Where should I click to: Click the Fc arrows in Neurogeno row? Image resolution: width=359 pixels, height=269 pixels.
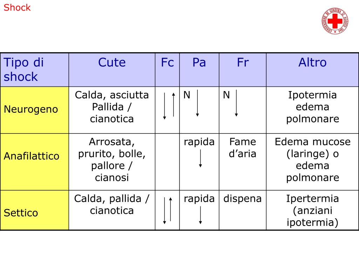[169, 106]
